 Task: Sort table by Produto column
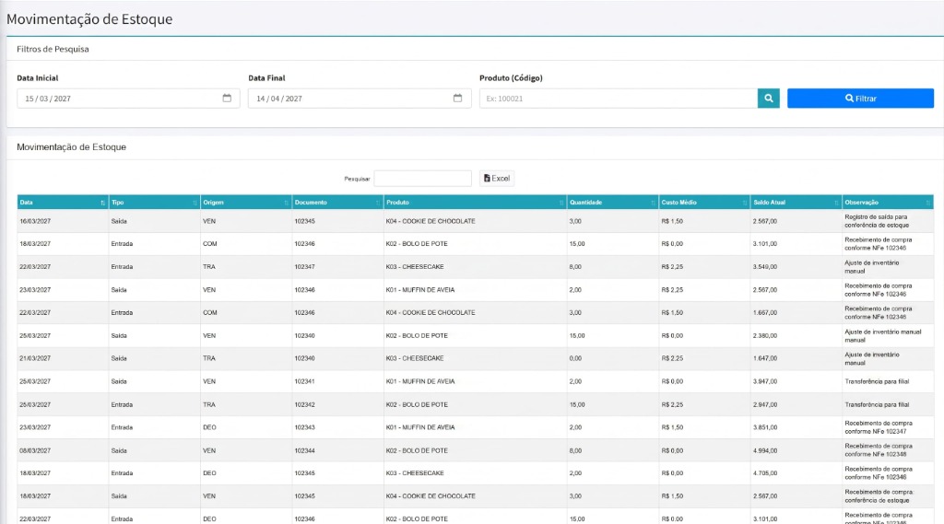(x=475, y=202)
